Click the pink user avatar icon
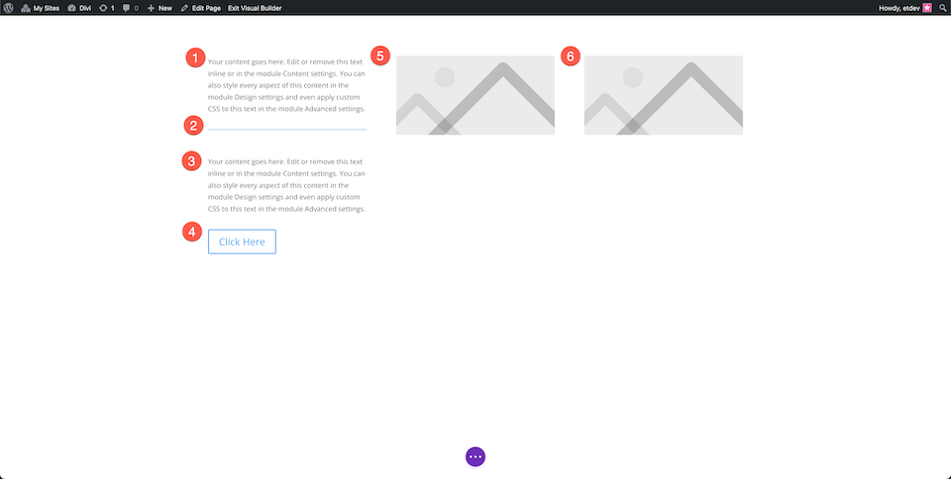 tap(927, 8)
